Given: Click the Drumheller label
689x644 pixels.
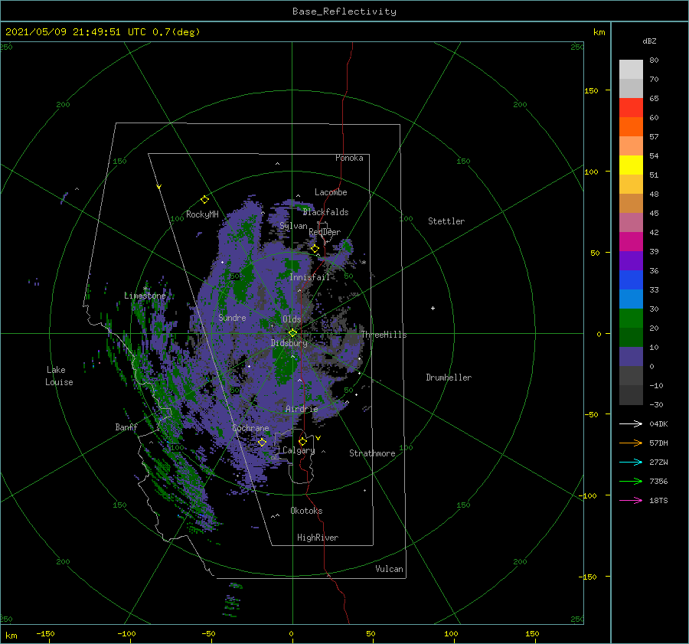Looking at the screenshot, I should click(x=449, y=378).
